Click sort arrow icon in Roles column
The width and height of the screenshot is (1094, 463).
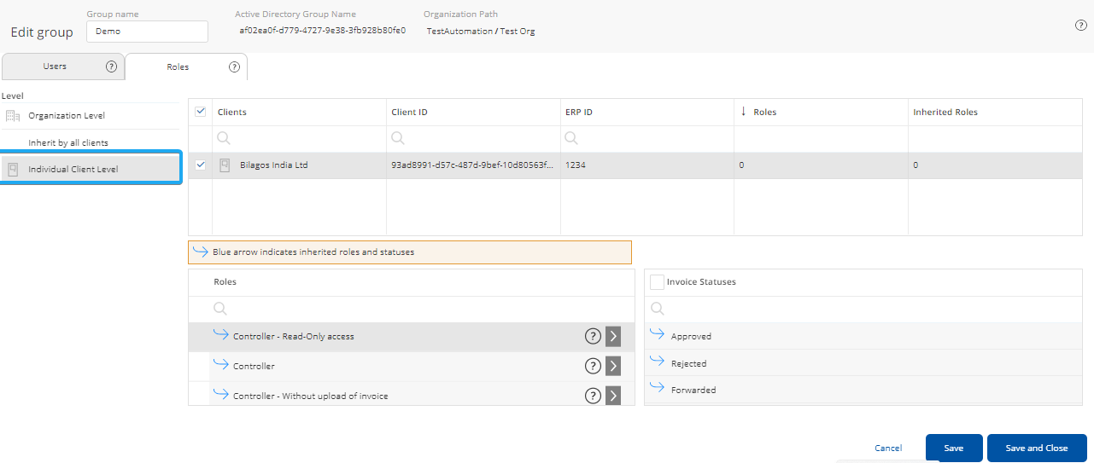[x=743, y=112]
